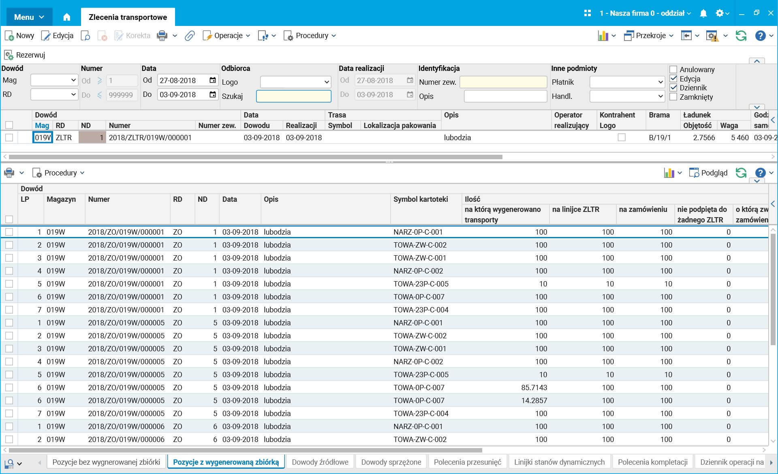Switch to Dowody źródłowe tab
Viewport: 778px width, 474px height.
[320, 462]
